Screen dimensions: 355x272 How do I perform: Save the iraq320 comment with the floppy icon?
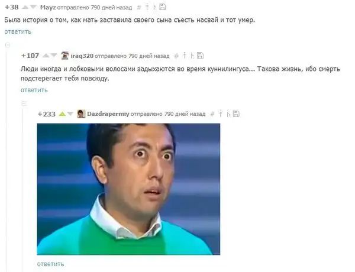(x=200, y=56)
